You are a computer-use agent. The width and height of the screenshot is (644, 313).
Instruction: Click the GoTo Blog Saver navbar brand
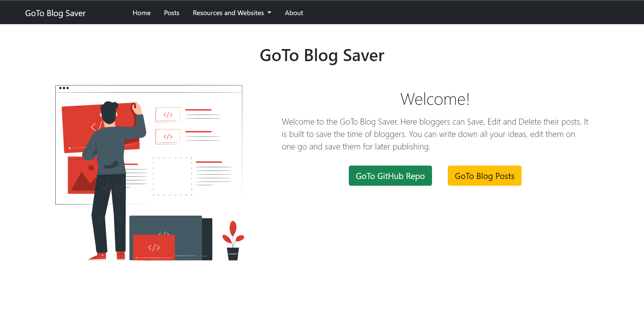(55, 13)
